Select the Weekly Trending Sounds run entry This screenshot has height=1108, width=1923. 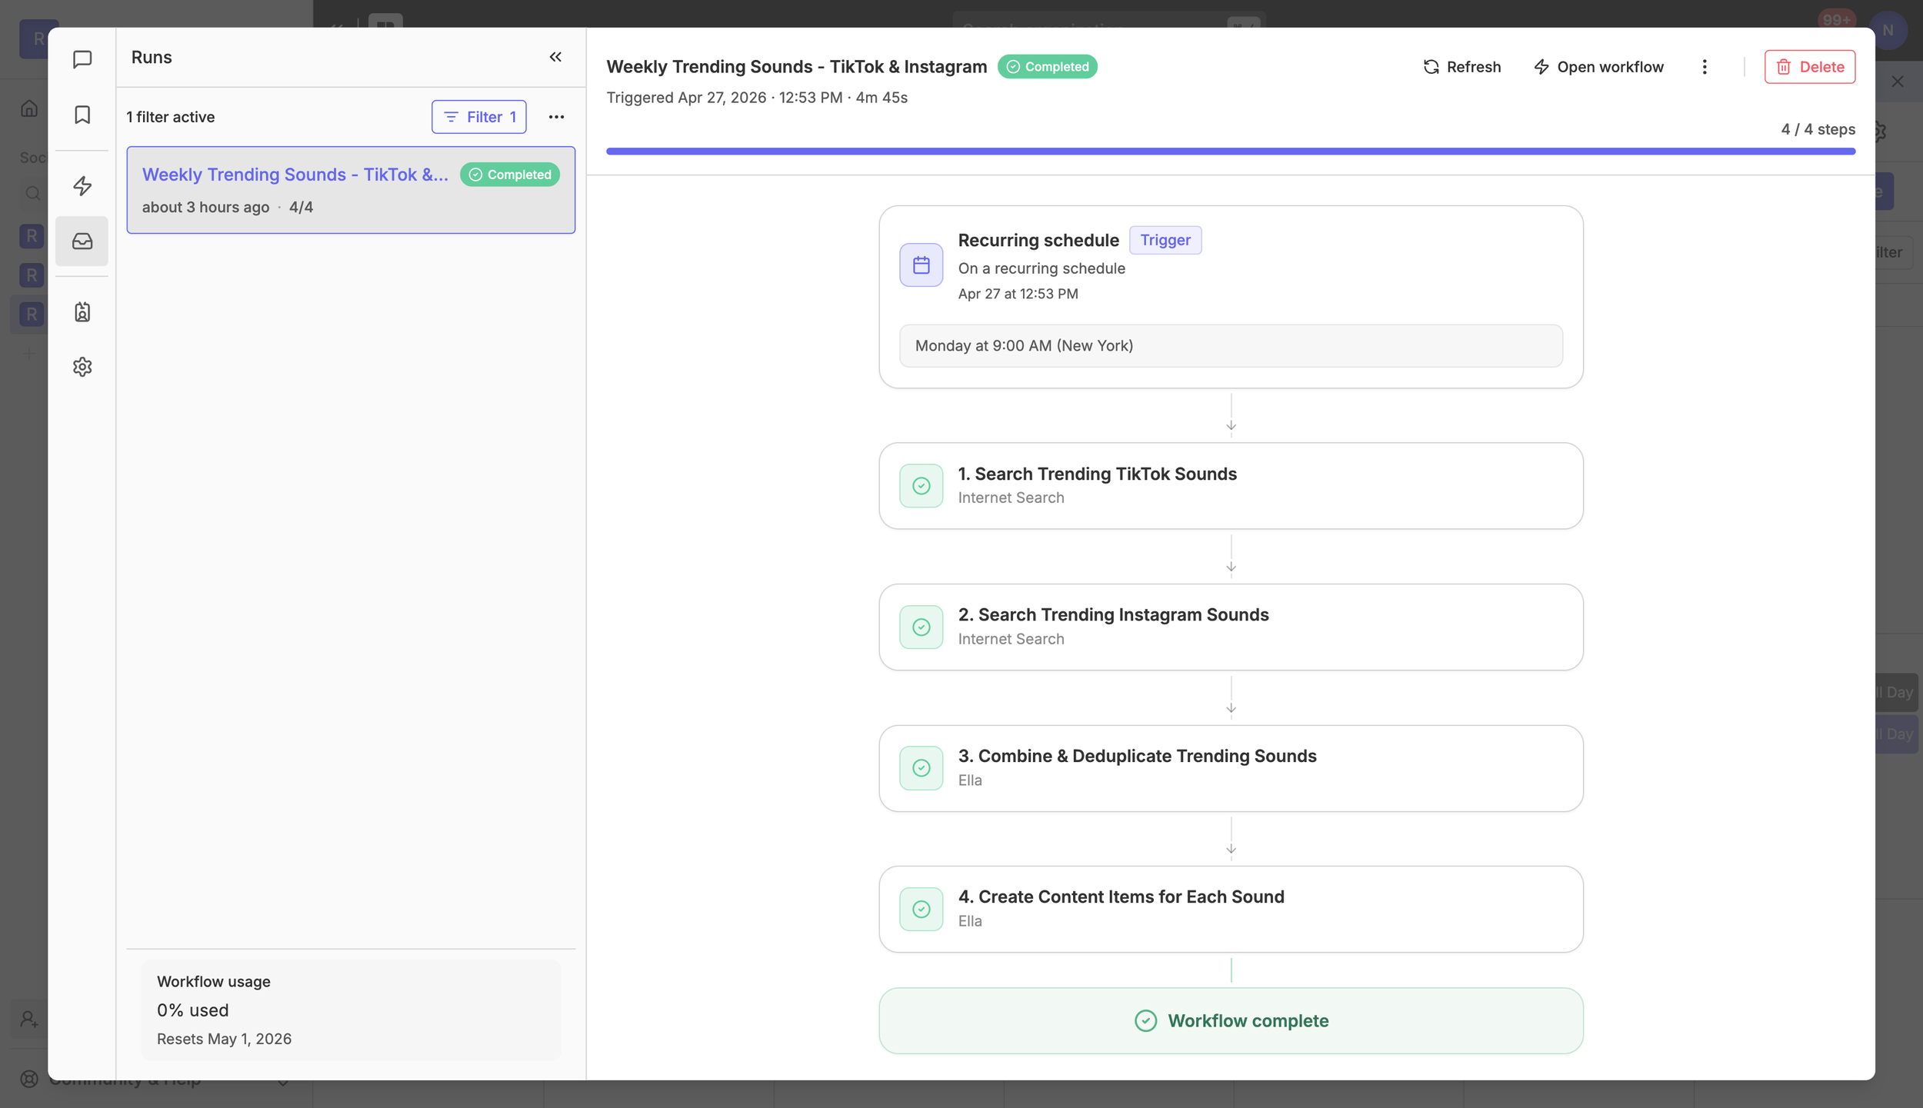click(x=351, y=190)
